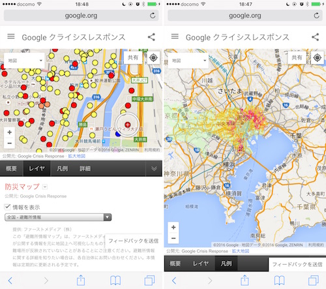
Task: Tap red shelter marker inside white circle
Action: click(128, 125)
